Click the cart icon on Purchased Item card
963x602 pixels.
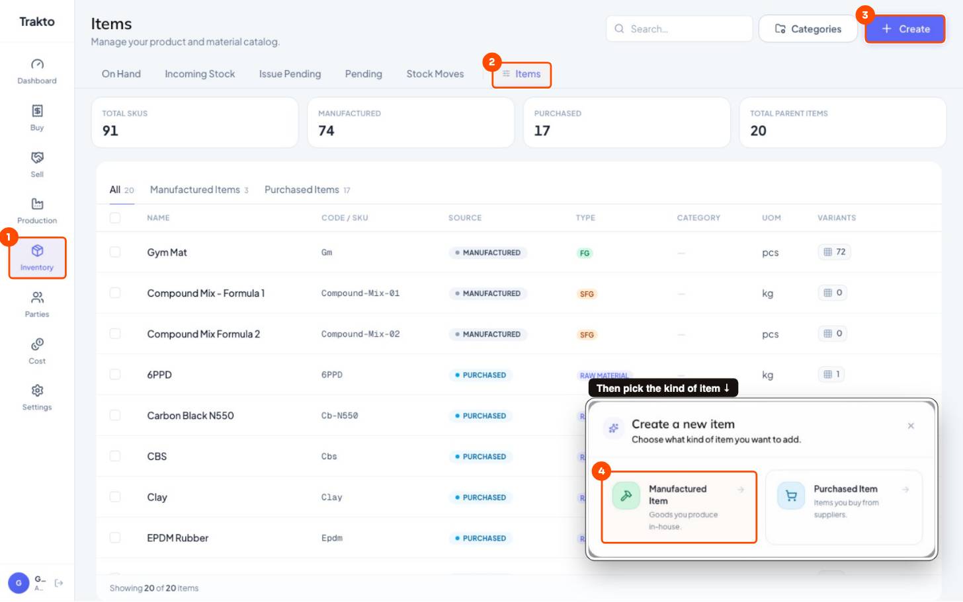(x=791, y=496)
